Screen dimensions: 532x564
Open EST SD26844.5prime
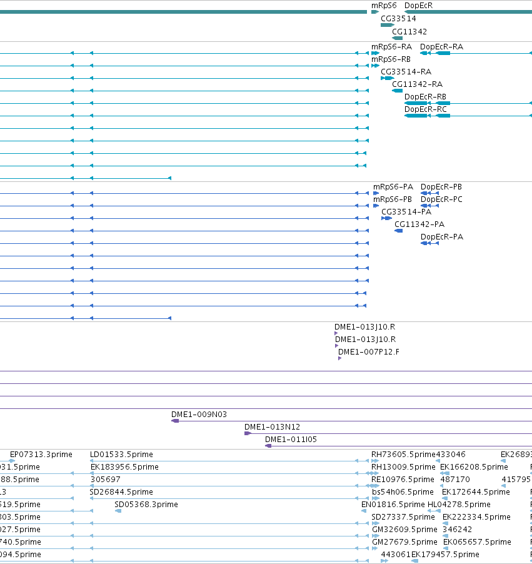tap(121, 492)
